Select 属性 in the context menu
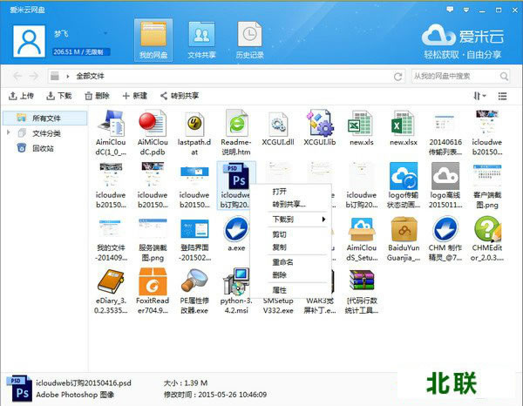 click(x=280, y=290)
